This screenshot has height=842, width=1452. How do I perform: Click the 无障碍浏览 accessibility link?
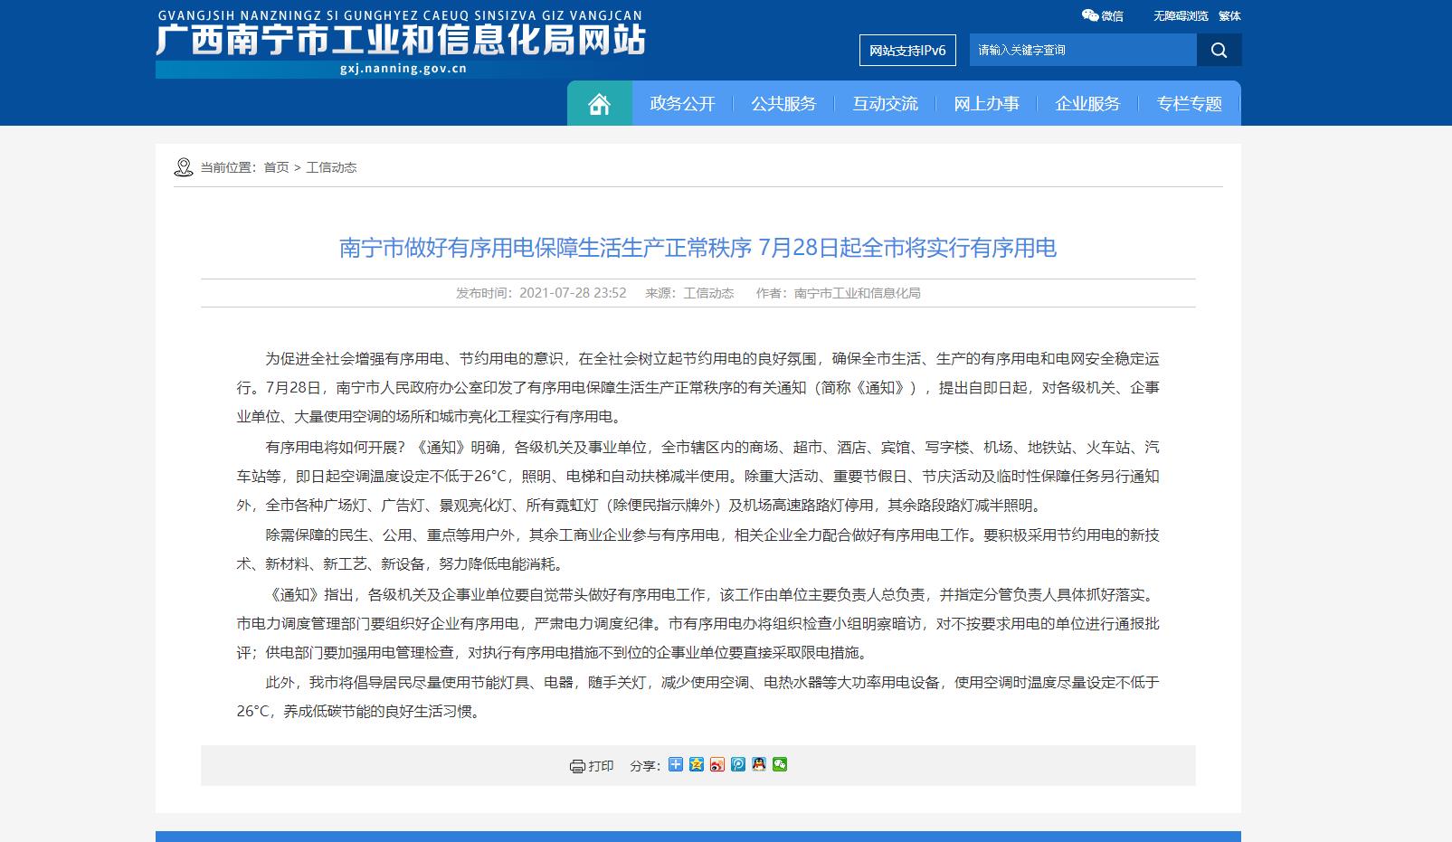click(x=1180, y=16)
